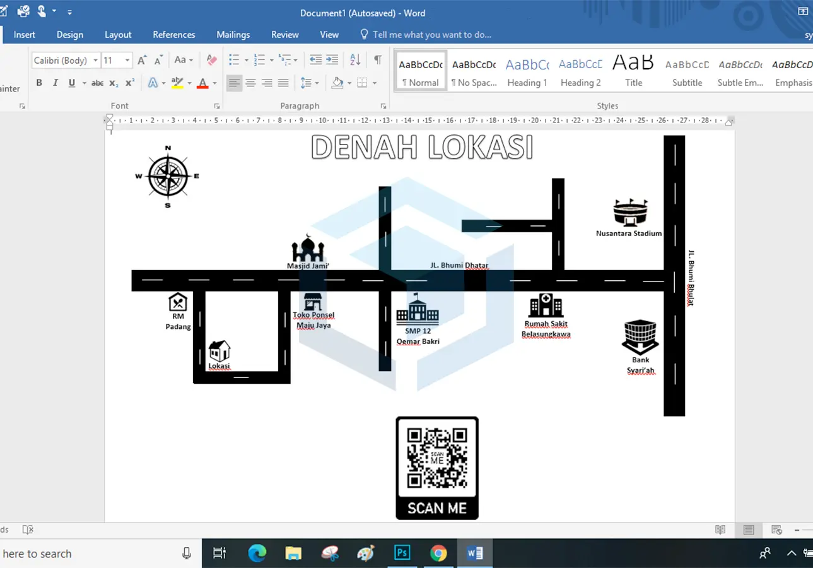Apply numbered list icon
This screenshot has width=813, height=568.
tap(259, 60)
